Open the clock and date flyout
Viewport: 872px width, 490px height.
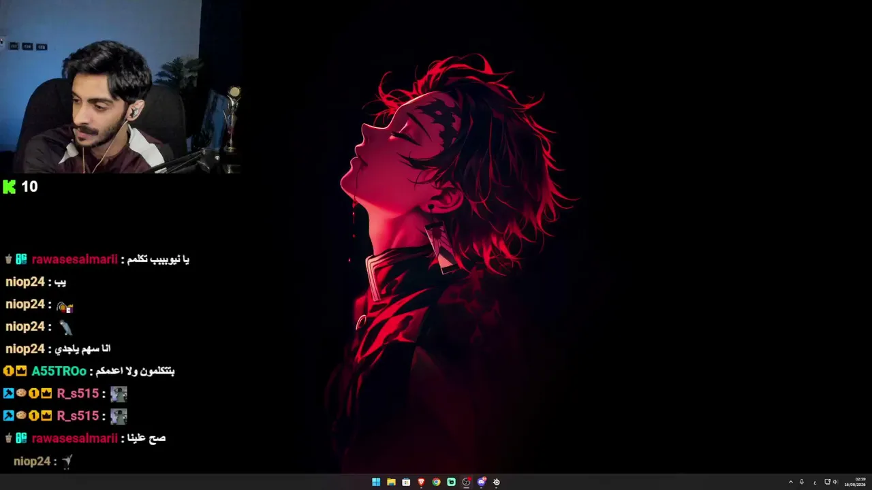pyautogui.click(x=855, y=482)
